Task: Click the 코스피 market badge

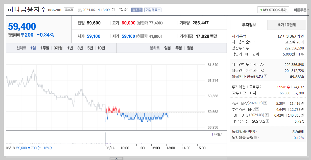Action: click(69, 10)
